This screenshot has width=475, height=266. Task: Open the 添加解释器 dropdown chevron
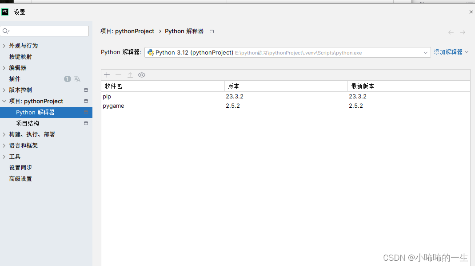click(x=466, y=52)
